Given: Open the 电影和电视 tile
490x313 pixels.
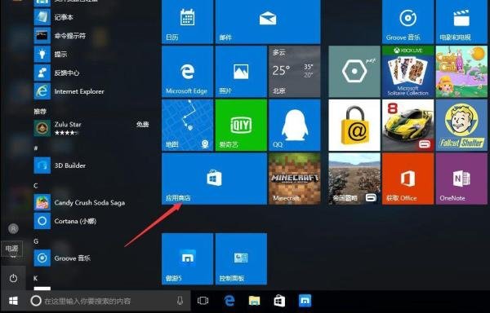Looking at the screenshot, I should click(461, 21).
